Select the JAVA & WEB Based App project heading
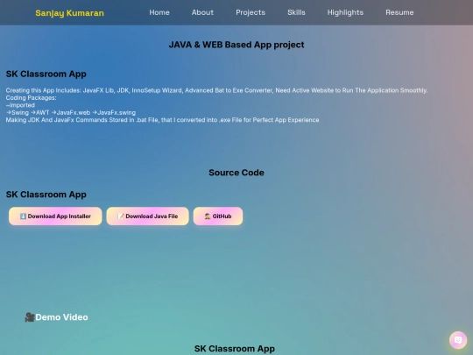The height and width of the screenshot is (355, 473). (236, 45)
